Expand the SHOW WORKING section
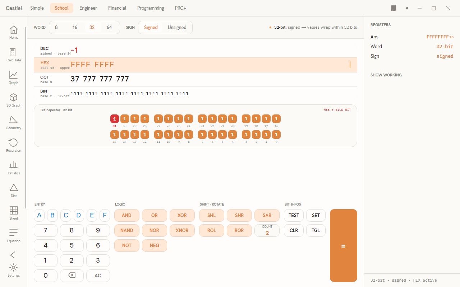Image resolution: width=460 pixels, height=287 pixels. pyautogui.click(x=386, y=75)
